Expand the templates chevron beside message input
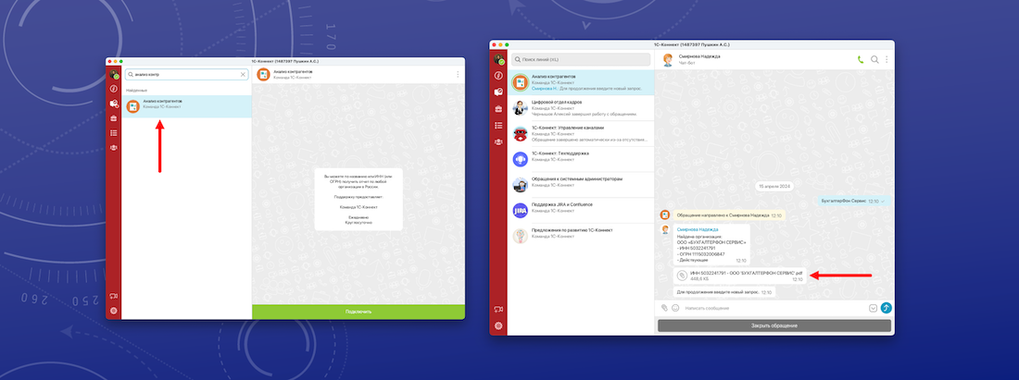1019x380 pixels. [x=873, y=308]
